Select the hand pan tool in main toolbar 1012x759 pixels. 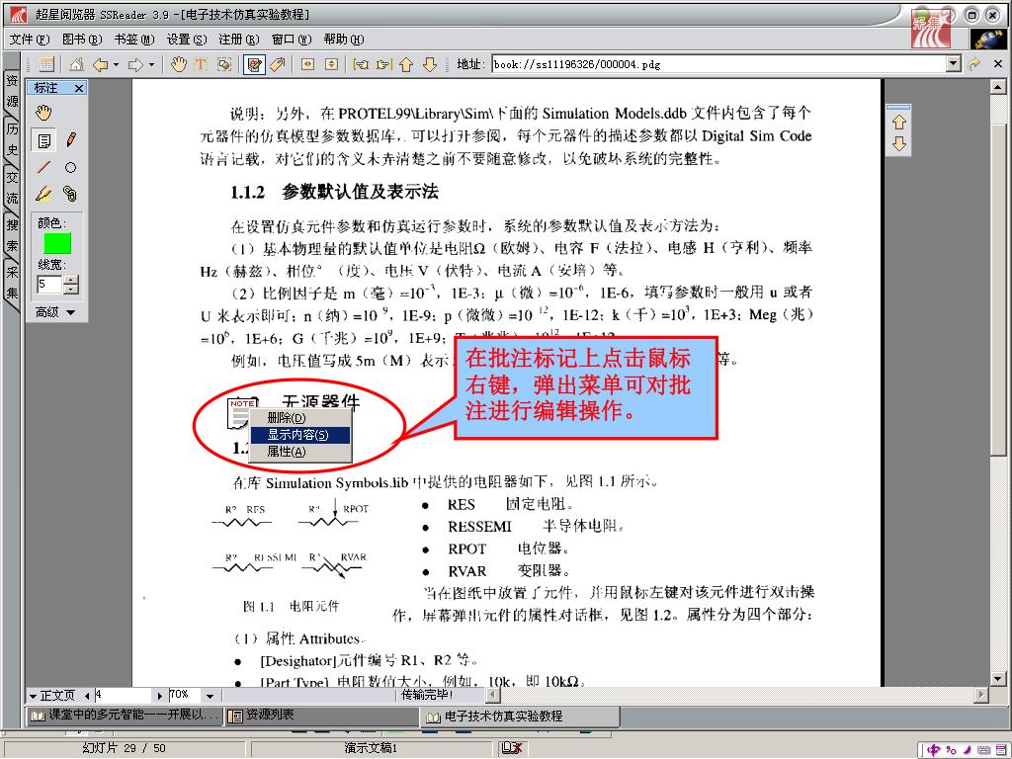(x=179, y=64)
